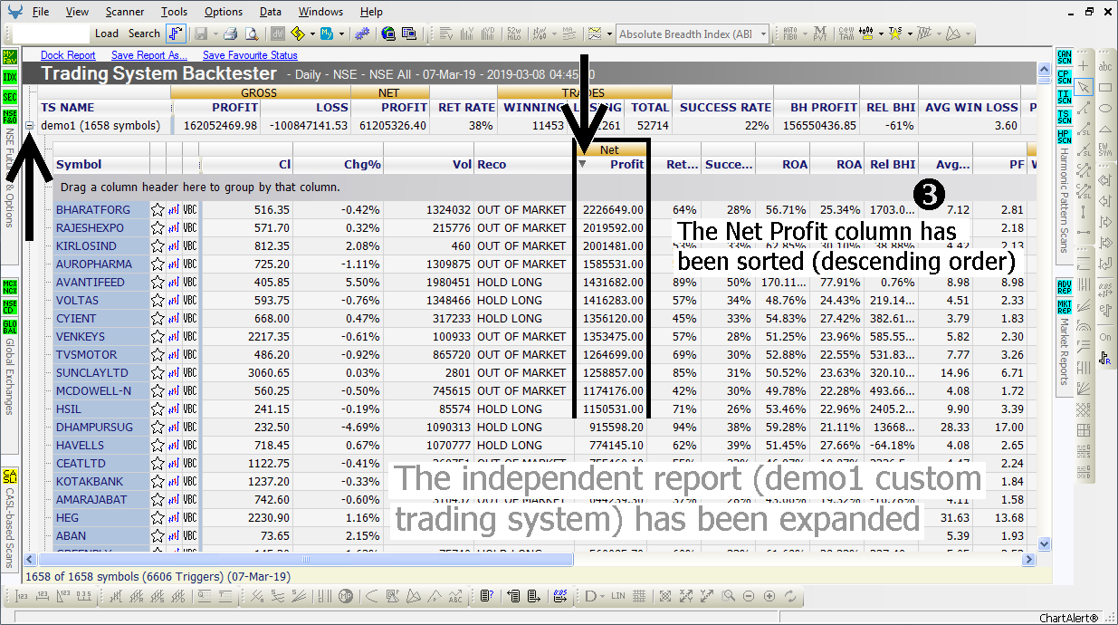Click the vertical scrollbar down arrow
The height and width of the screenshot is (625, 1118).
click(1044, 544)
